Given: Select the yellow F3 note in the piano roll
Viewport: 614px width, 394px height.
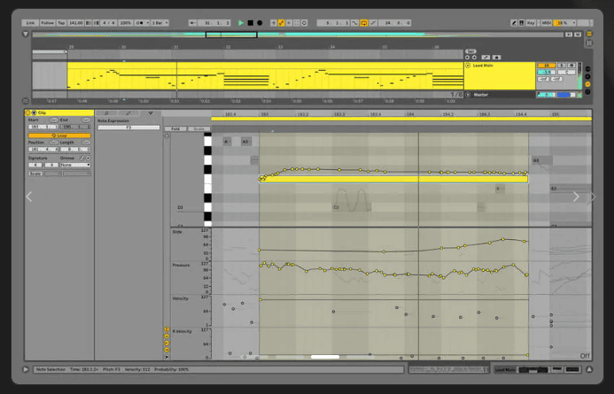Looking at the screenshot, I should pyautogui.click(x=393, y=179).
